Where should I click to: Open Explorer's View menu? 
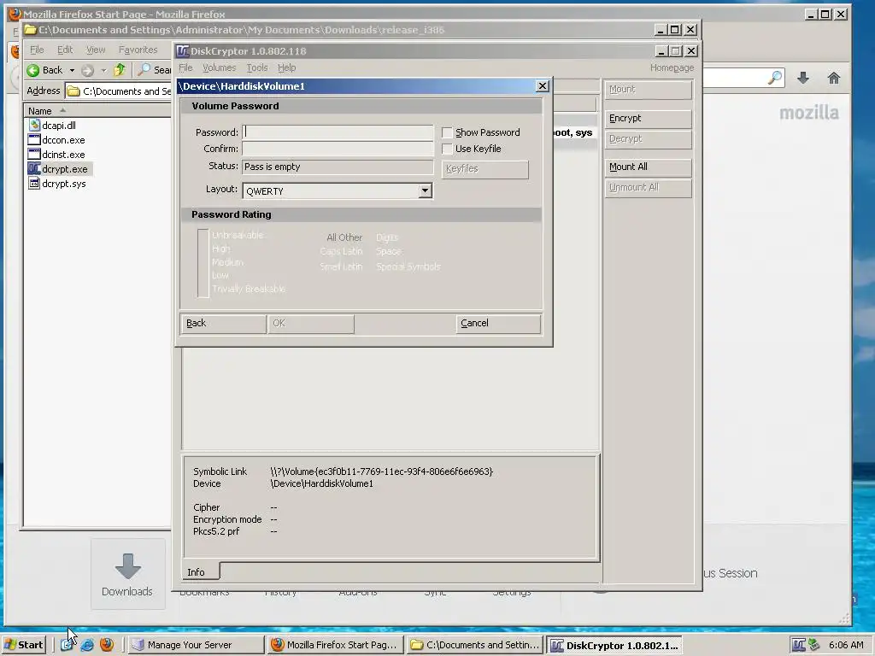point(96,50)
